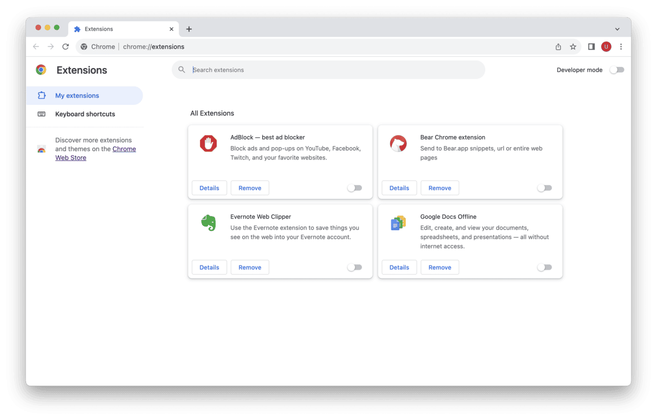
Task: Enable the Evernote Web Clipper toggle
Action: coord(354,268)
